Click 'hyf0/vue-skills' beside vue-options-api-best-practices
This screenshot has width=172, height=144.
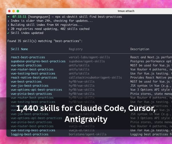click(82, 90)
